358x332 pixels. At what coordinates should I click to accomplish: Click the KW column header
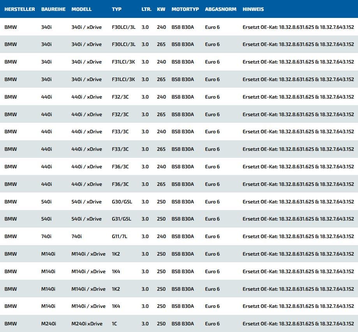(x=161, y=9)
